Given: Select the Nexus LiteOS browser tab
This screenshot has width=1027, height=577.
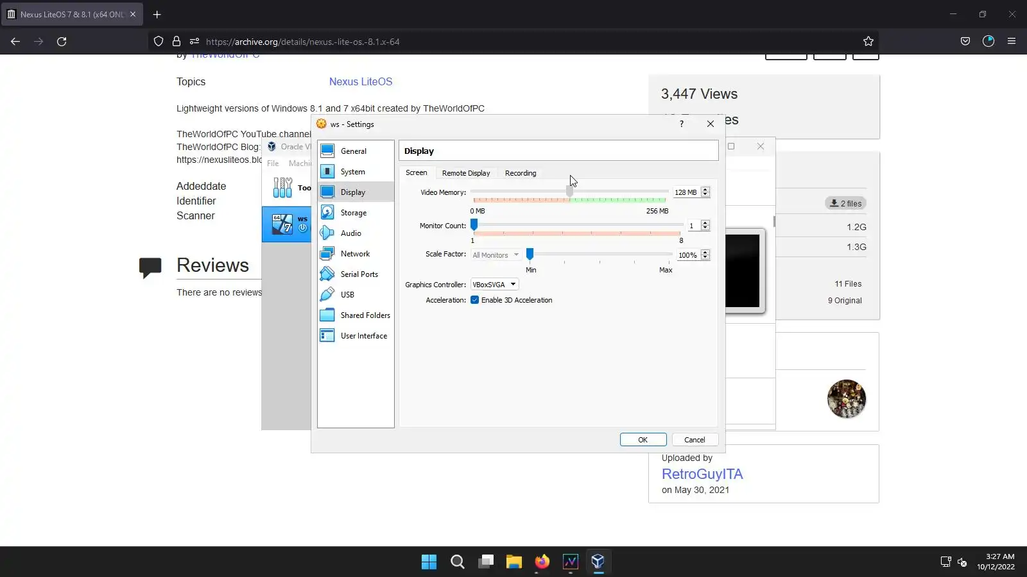Looking at the screenshot, I should click(72, 14).
